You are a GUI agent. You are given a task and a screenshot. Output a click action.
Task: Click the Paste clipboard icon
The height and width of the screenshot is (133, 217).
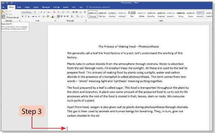[3, 12]
